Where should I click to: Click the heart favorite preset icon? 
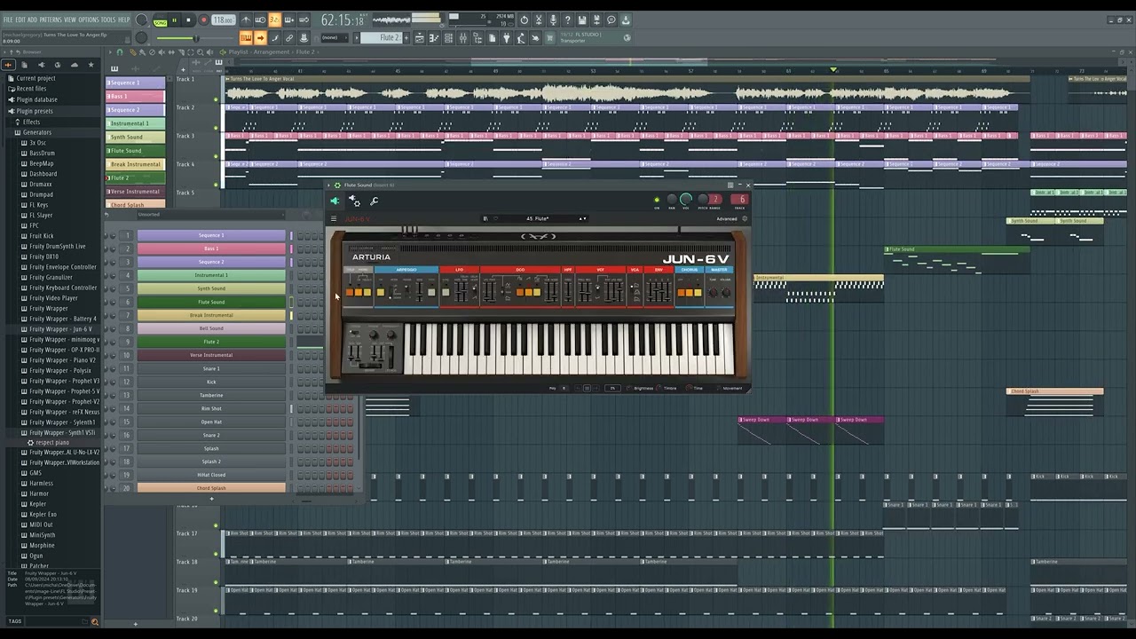tap(496, 218)
